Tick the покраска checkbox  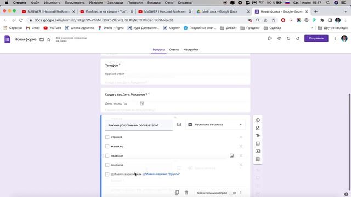click(x=107, y=165)
